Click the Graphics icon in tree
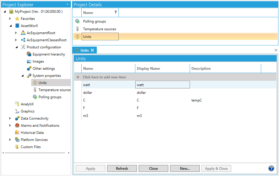This screenshot has height=176, width=279. 17,111
